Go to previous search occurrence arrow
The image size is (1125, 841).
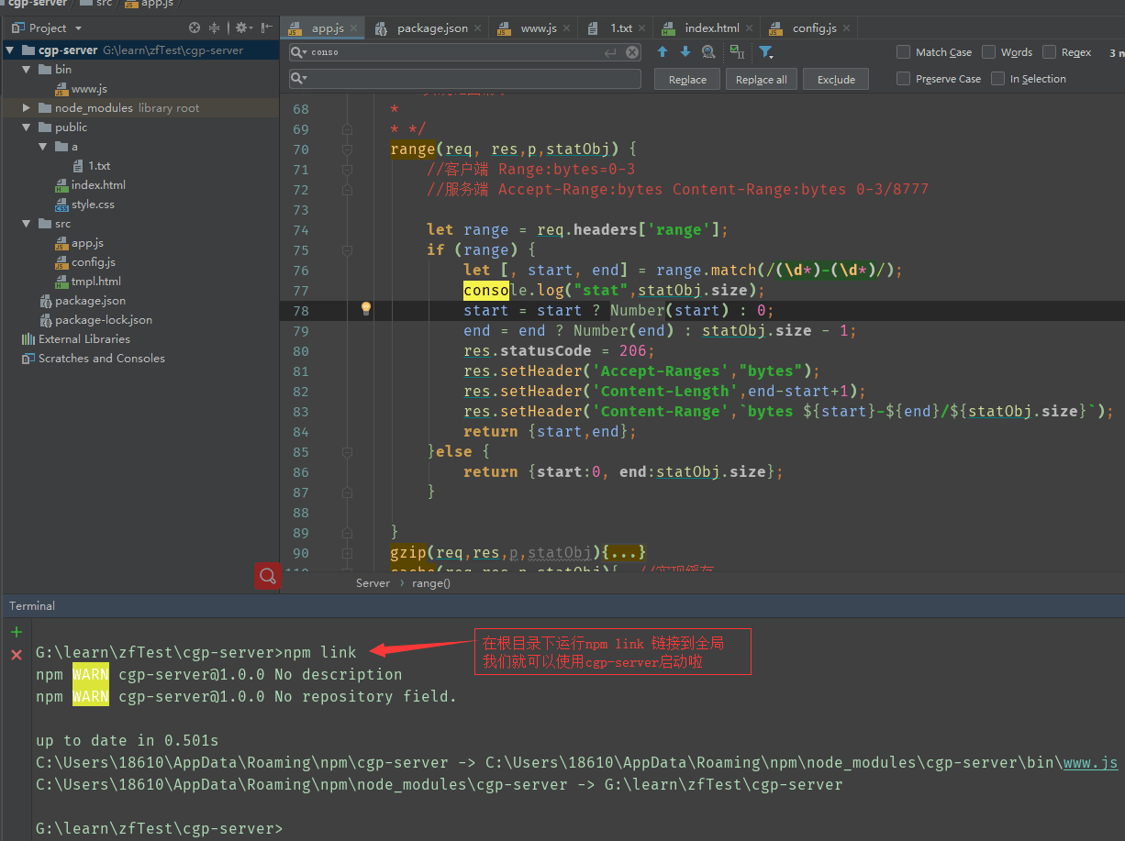click(x=663, y=52)
